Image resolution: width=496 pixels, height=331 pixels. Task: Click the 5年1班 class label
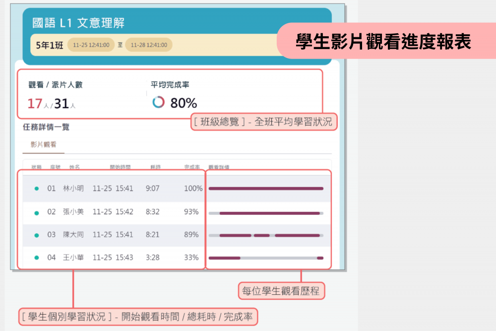pos(50,45)
